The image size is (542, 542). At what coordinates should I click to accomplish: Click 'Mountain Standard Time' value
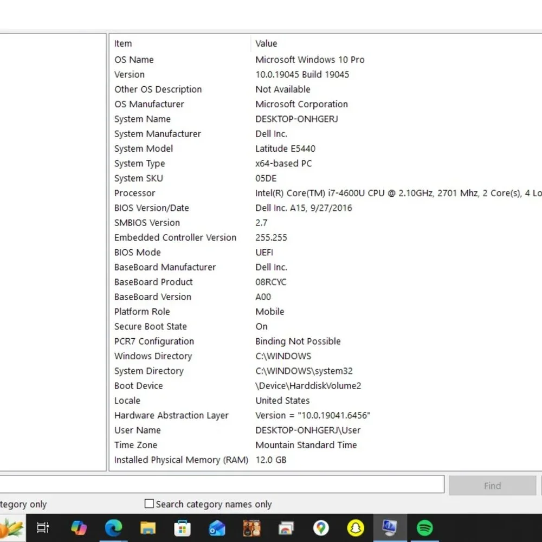point(306,446)
